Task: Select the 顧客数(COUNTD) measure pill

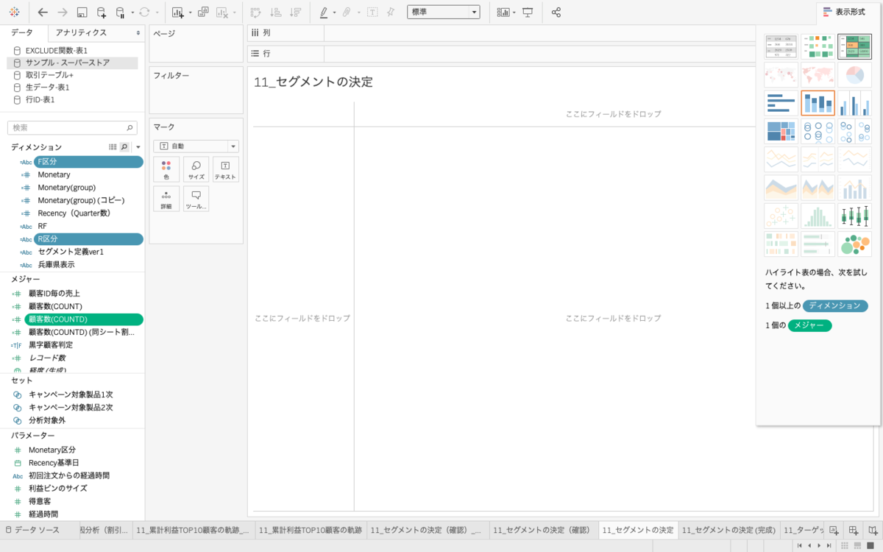Action: coord(84,319)
